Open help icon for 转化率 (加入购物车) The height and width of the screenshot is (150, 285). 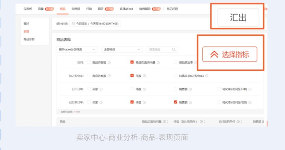coord(207,76)
